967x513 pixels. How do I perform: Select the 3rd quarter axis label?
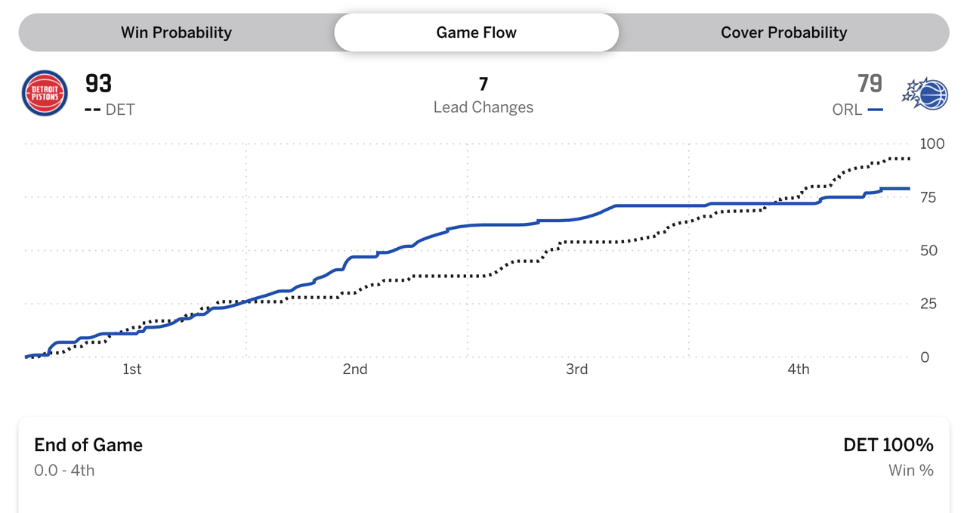576,369
